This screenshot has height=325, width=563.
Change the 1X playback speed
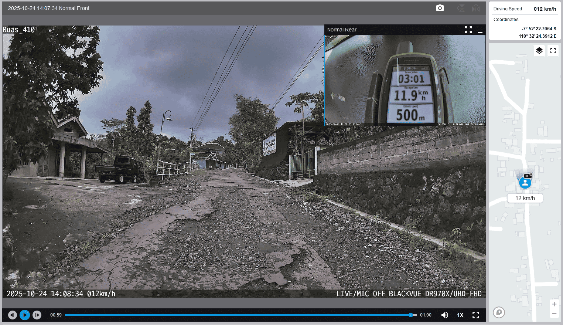(x=460, y=315)
